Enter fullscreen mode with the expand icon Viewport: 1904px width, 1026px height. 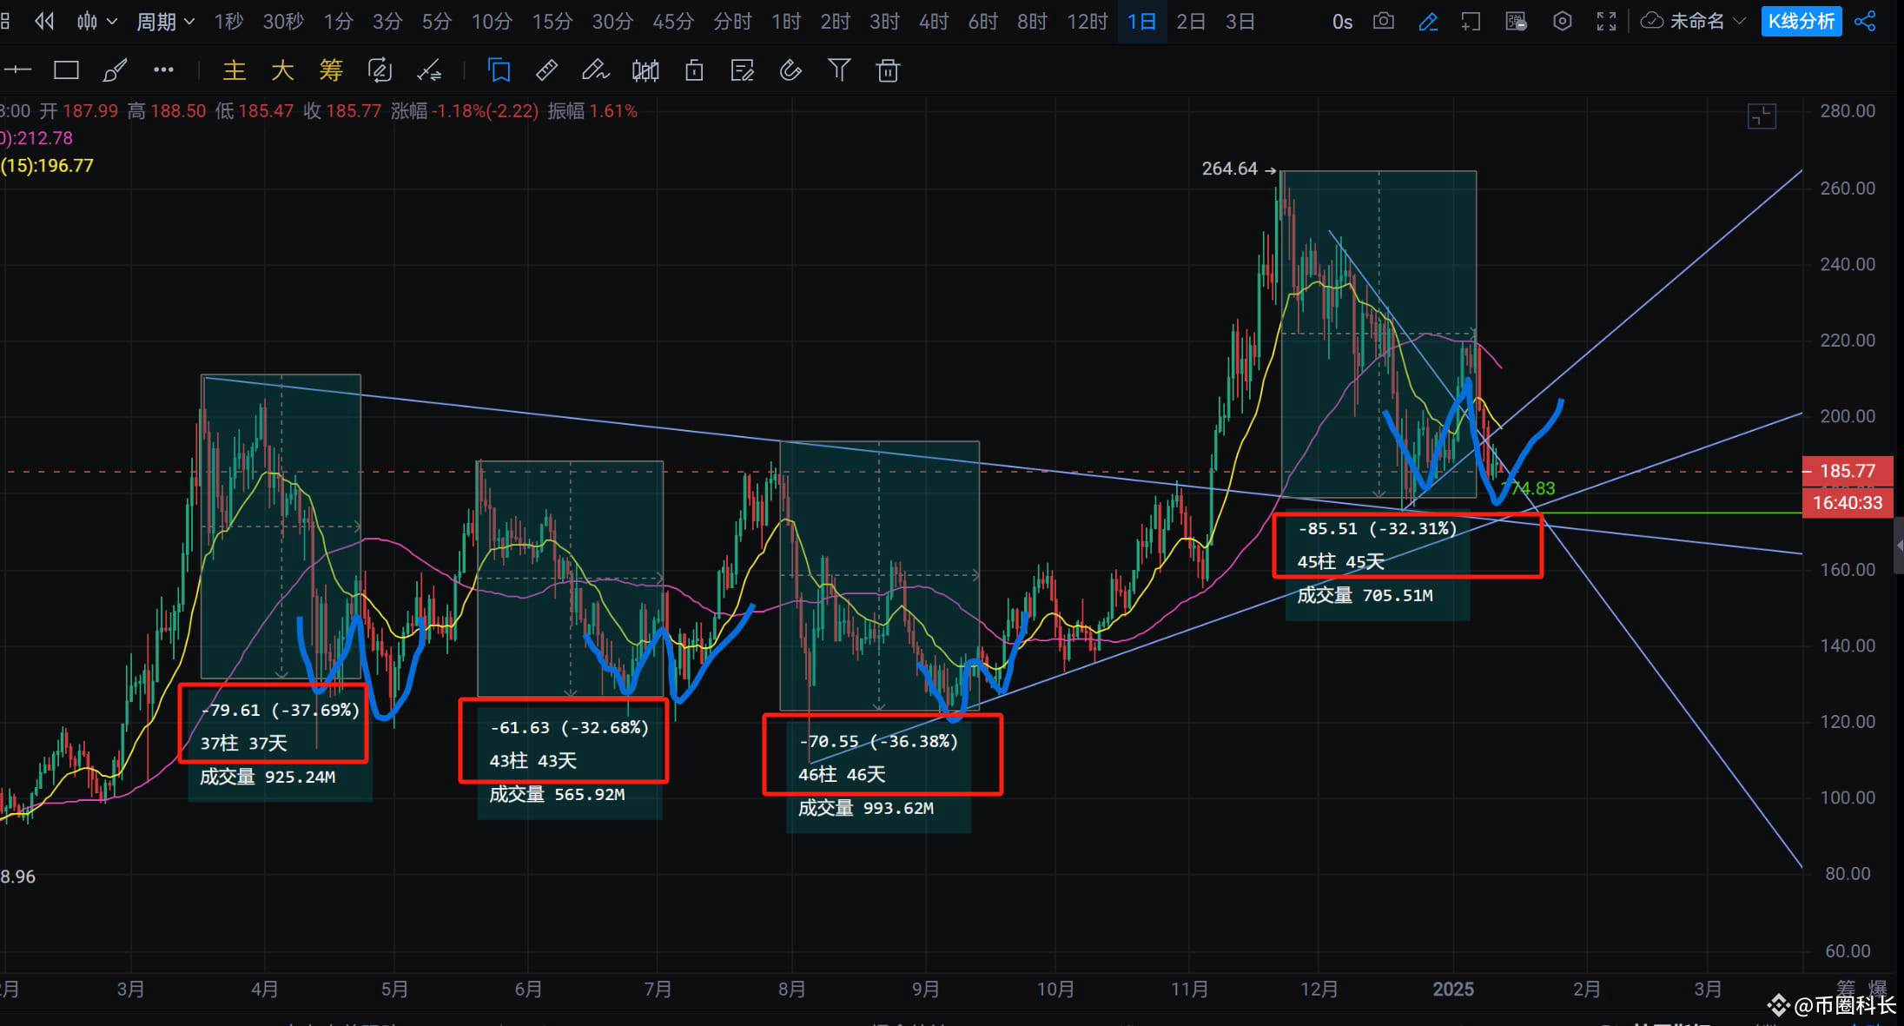(1605, 21)
